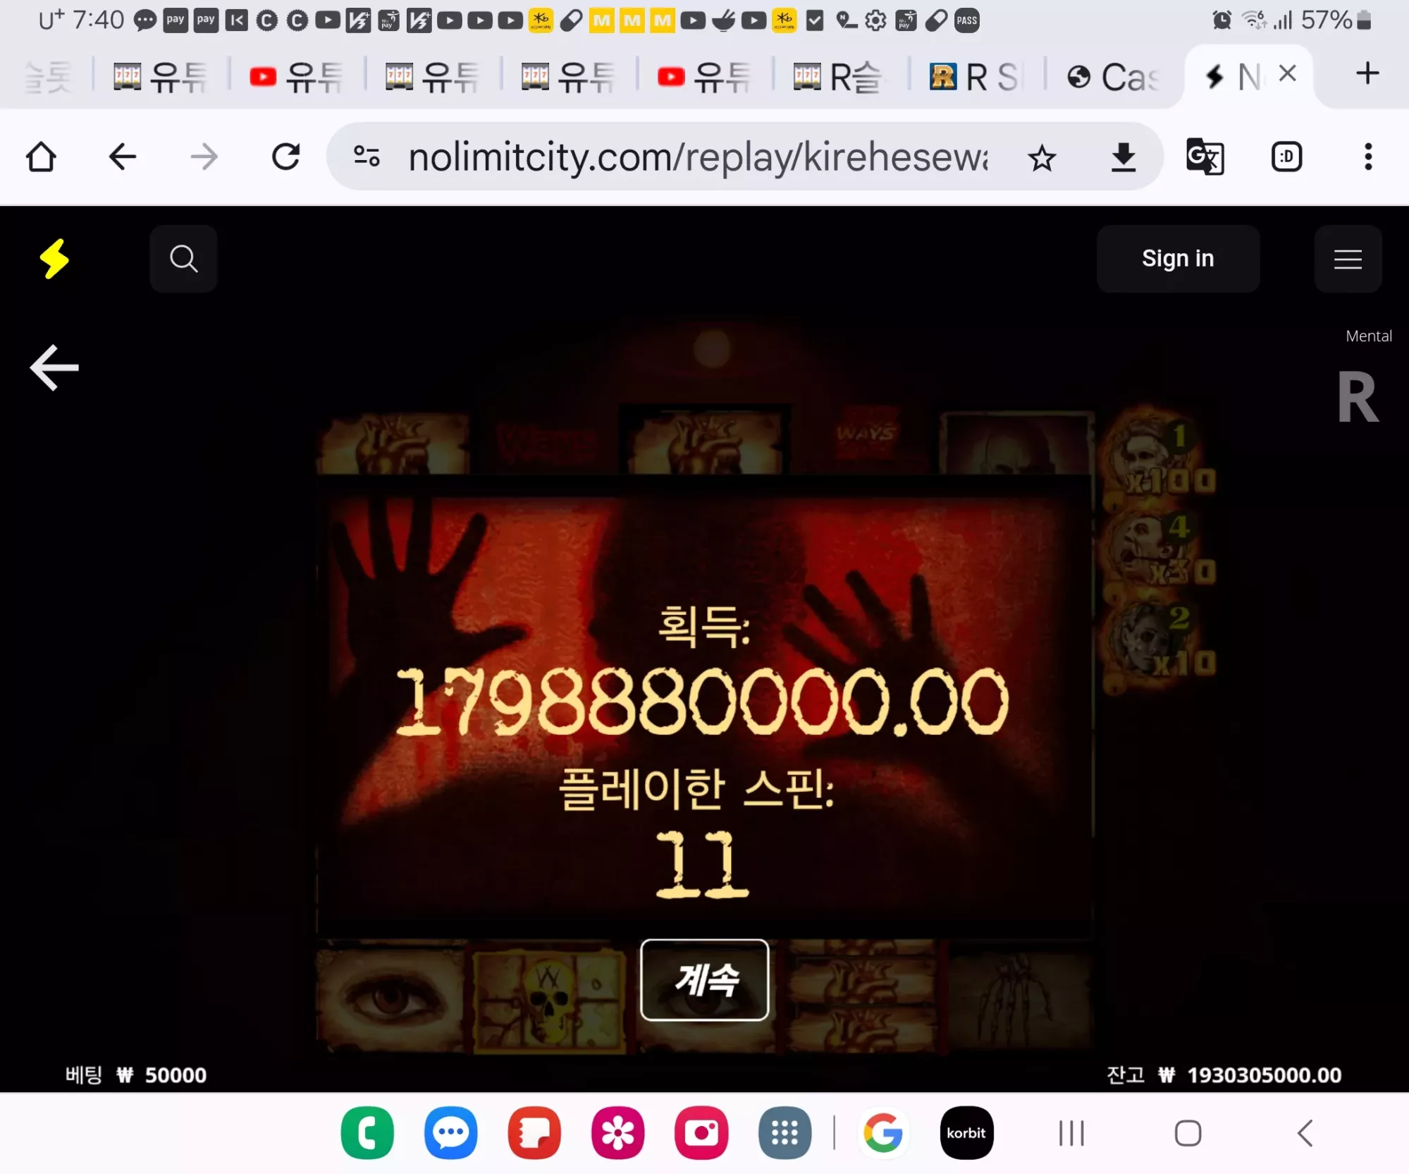1409x1174 pixels.
Task: Switch to the R S browser tab
Action: click(x=973, y=77)
